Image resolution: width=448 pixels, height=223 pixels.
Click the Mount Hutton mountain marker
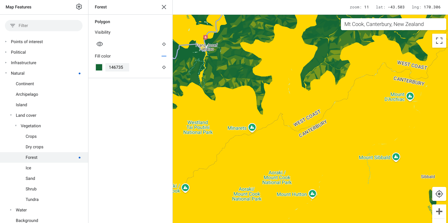312,194
